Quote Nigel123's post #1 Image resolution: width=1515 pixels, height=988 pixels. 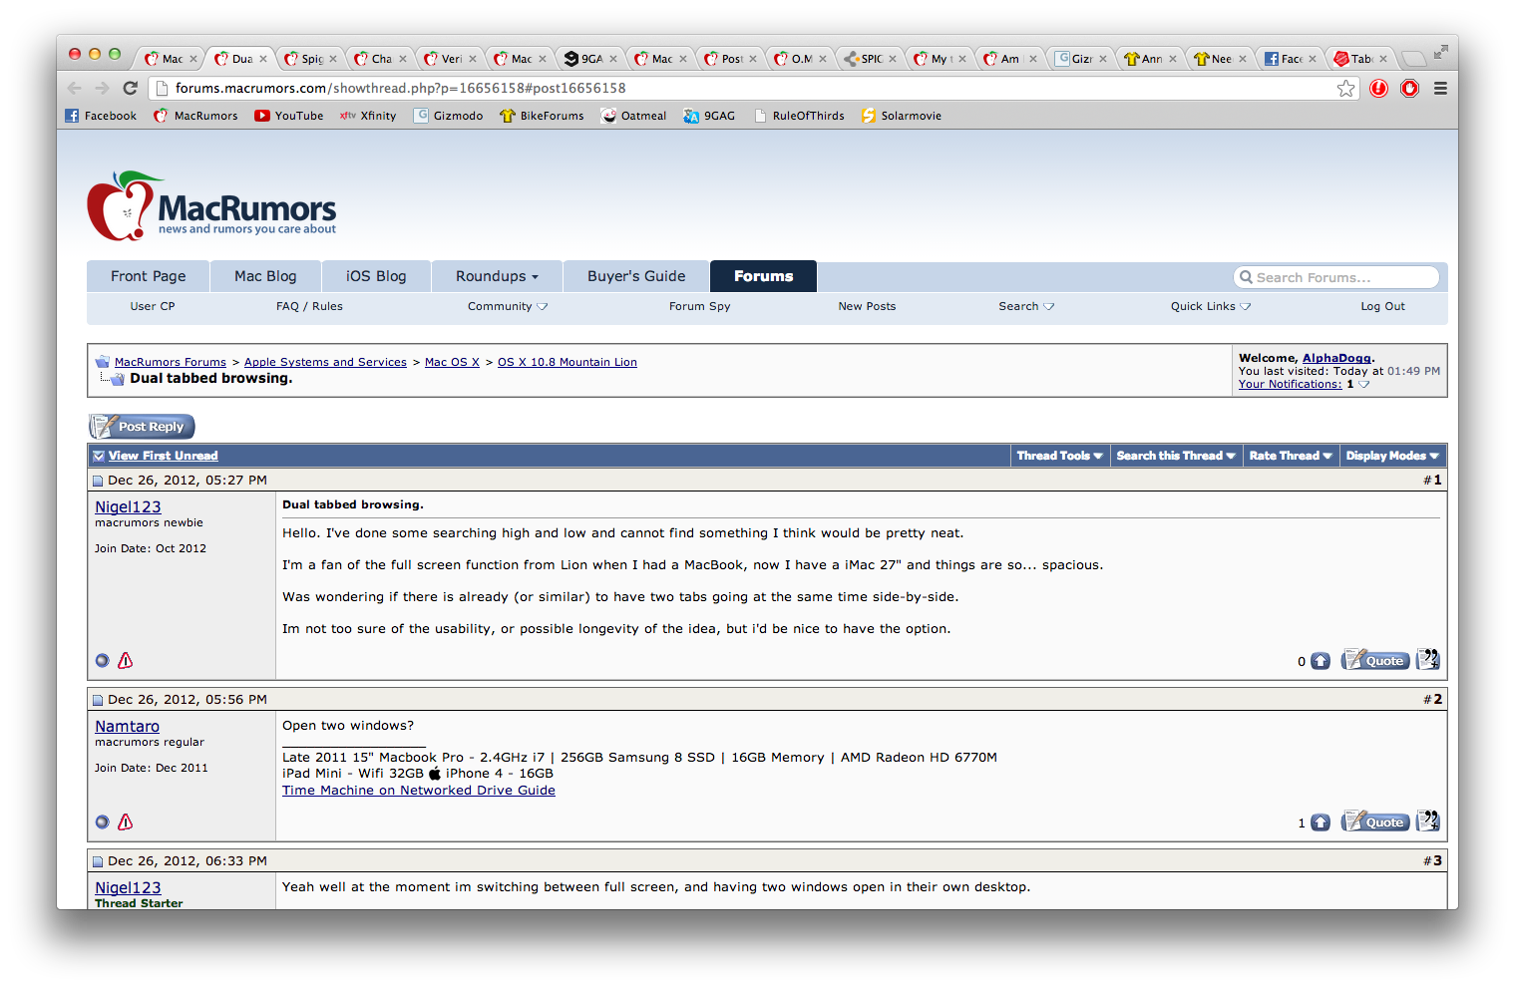click(x=1375, y=660)
